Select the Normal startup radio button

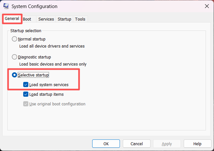click(x=14, y=39)
